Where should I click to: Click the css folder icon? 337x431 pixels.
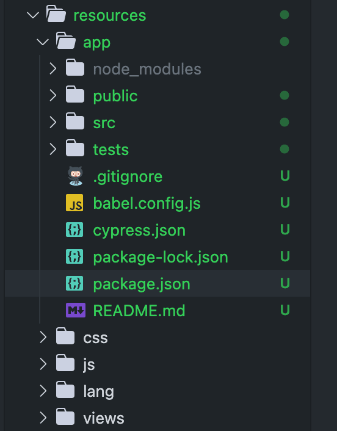[65, 336]
